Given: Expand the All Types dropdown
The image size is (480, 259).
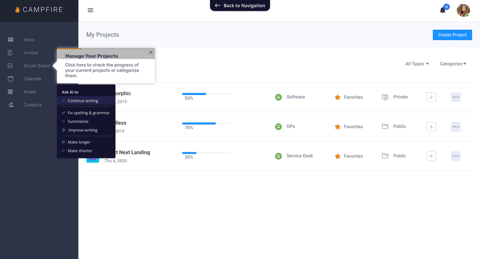Looking at the screenshot, I should [x=417, y=63].
